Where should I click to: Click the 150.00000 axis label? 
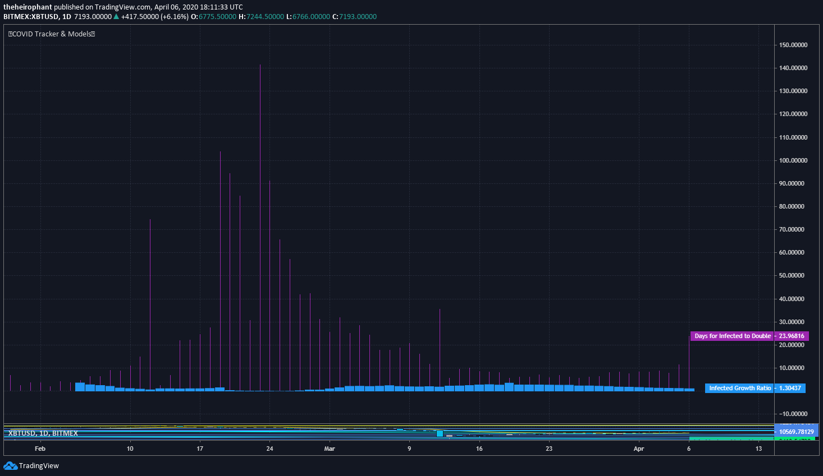click(793, 45)
